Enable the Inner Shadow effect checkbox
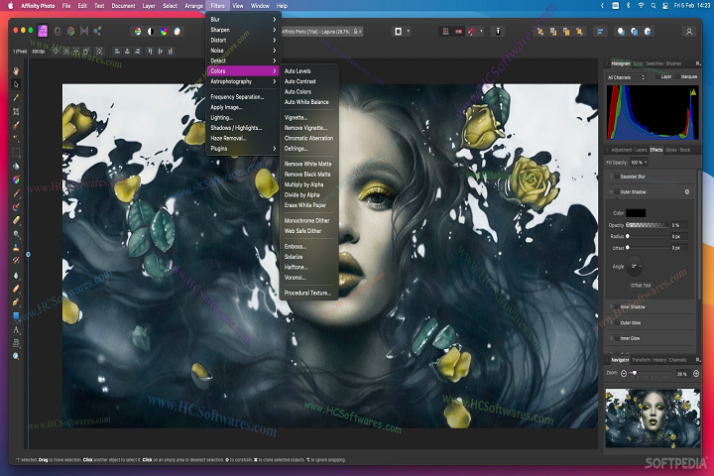Viewport: 714px width, 476px height. point(617,307)
